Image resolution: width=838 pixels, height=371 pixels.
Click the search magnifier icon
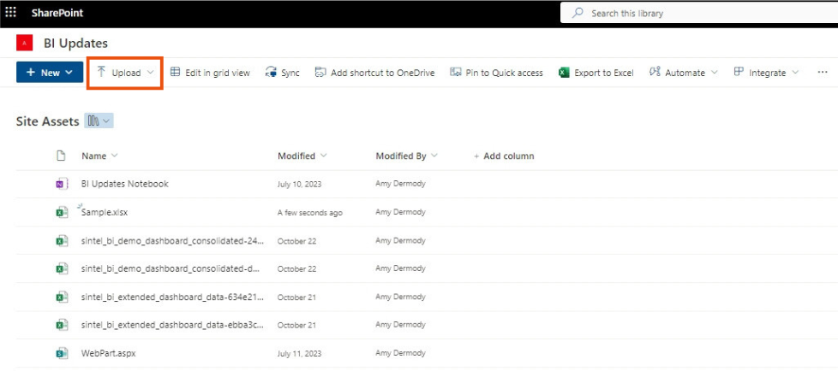click(578, 13)
